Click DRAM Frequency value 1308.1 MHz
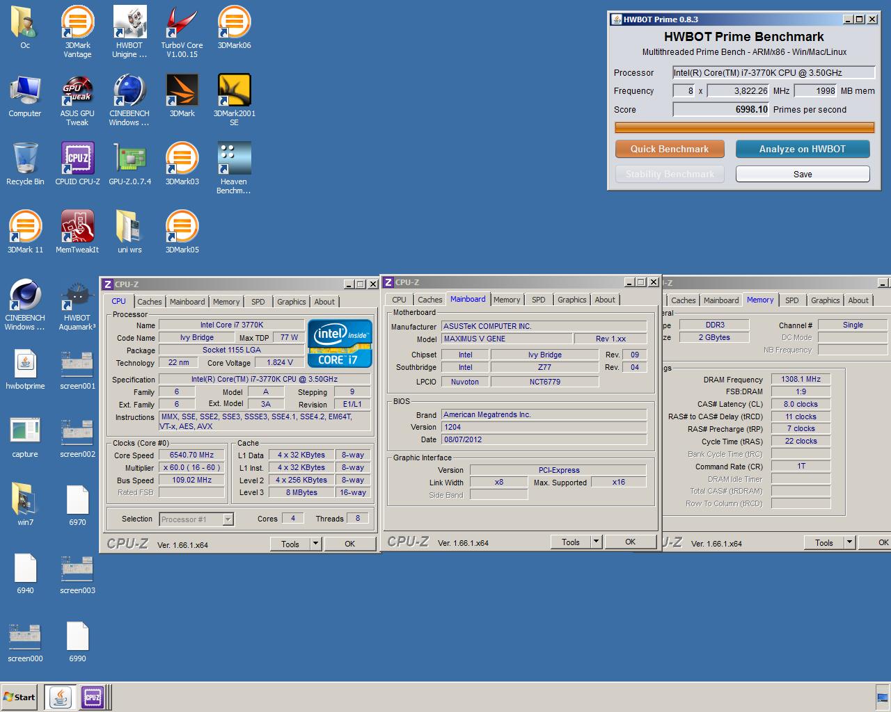 (801, 379)
